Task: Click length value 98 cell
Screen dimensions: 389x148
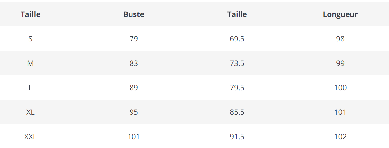Action: pyautogui.click(x=340, y=39)
